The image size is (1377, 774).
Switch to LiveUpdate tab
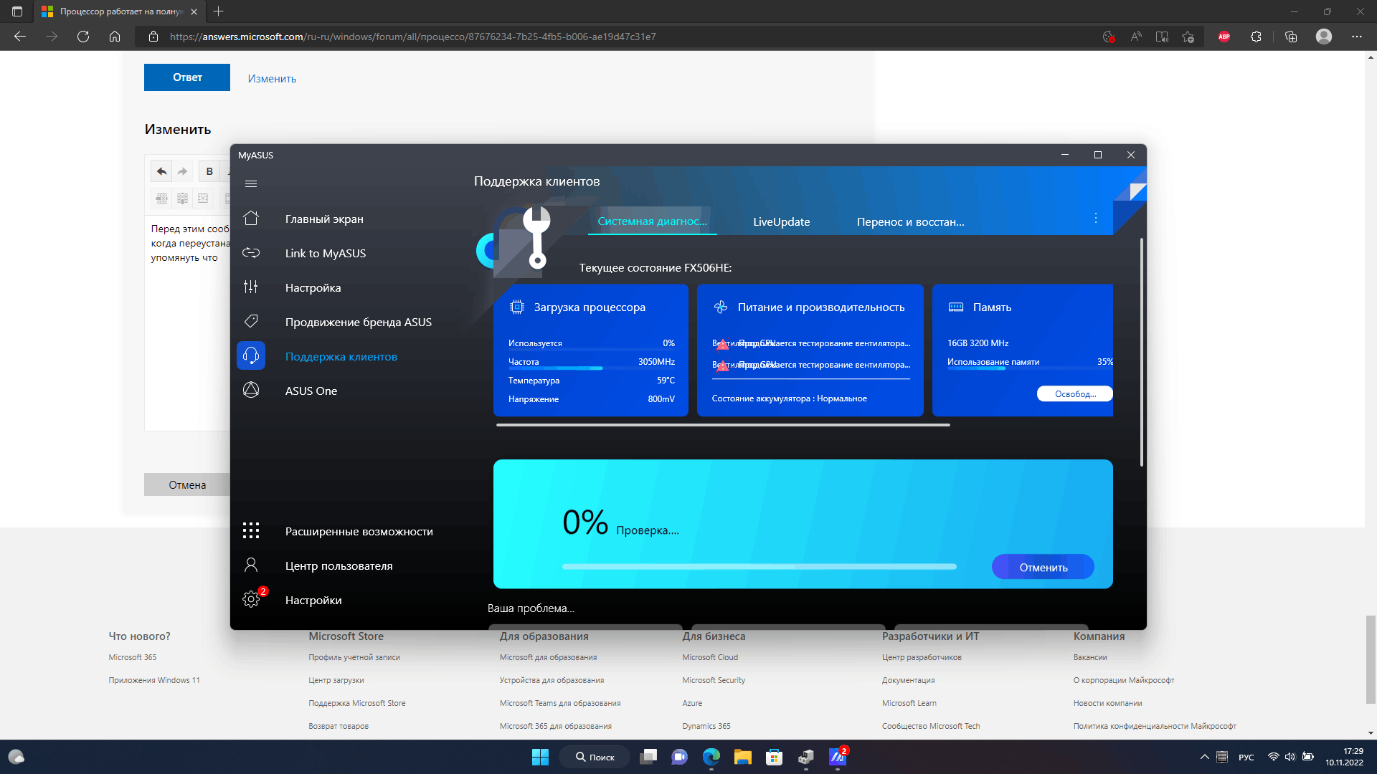[x=781, y=222]
